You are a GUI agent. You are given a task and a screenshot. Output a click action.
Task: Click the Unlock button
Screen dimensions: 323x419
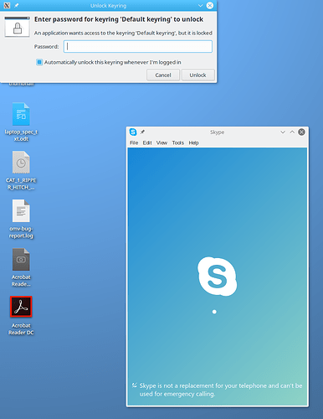pos(198,75)
